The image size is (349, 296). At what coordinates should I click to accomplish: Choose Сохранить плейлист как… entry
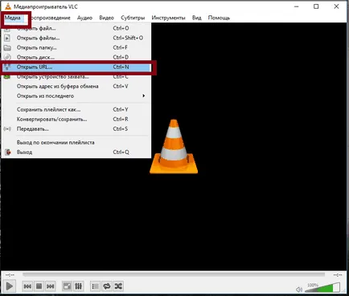(76, 110)
